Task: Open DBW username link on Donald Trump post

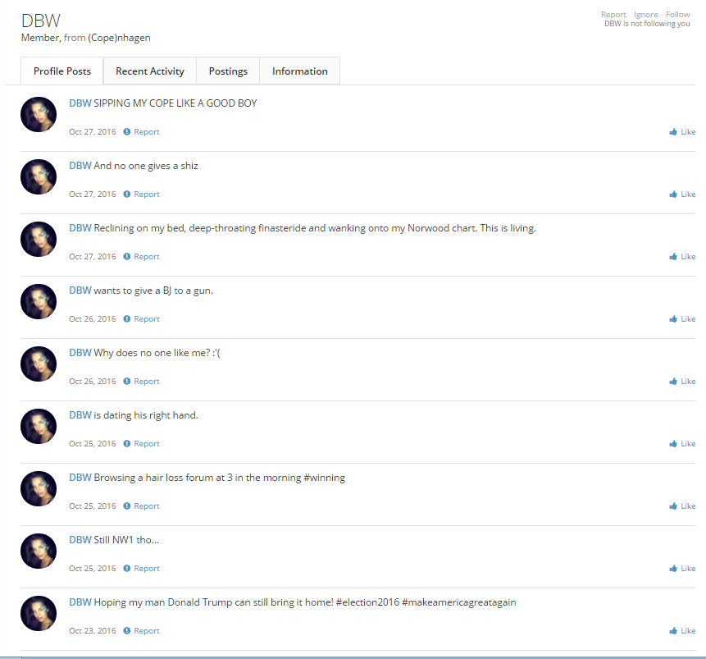Action: coord(80,602)
